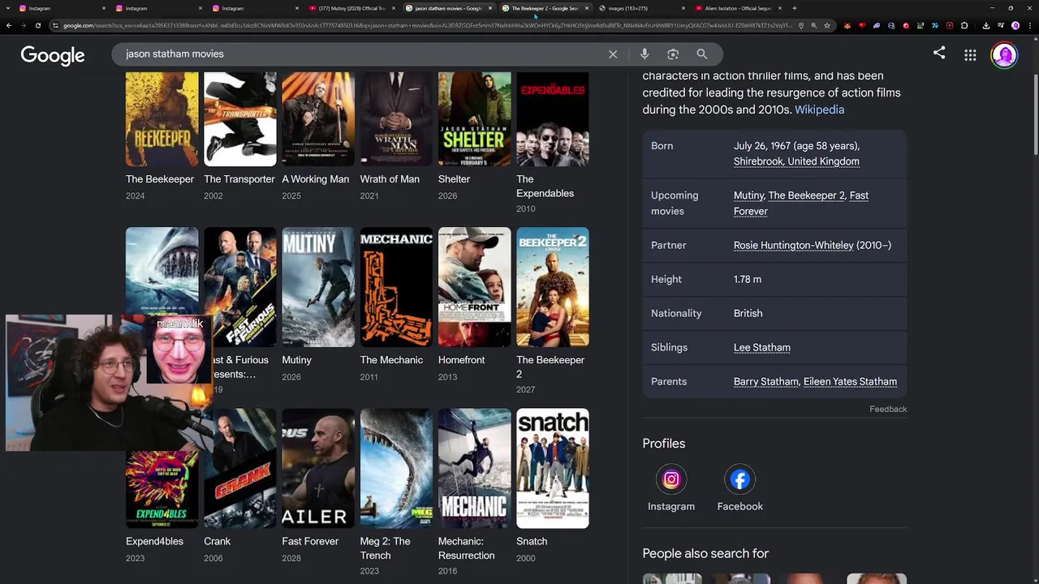Open the Snatch movie poster

point(552,469)
